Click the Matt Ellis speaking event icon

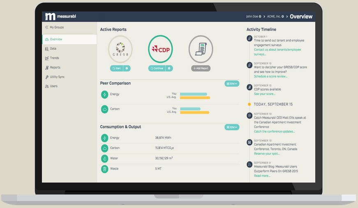249,116
